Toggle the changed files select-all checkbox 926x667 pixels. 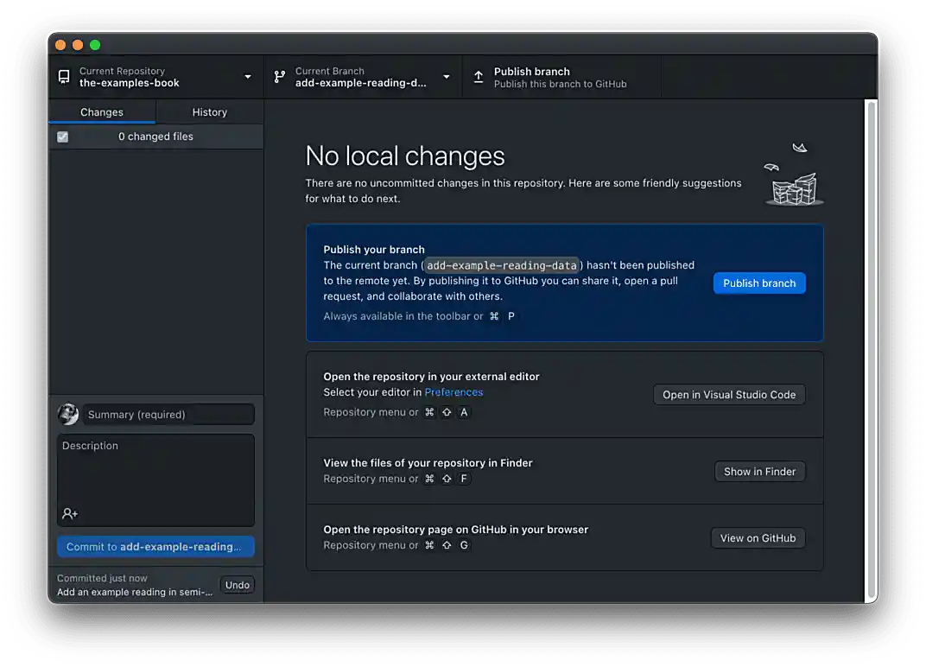tap(62, 137)
